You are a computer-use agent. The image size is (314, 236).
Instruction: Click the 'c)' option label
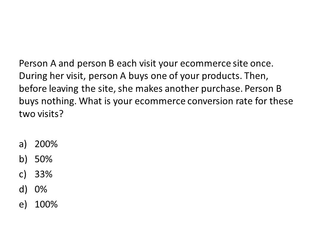coord(23,174)
